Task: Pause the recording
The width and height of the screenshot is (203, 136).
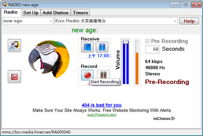Action: pos(103,75)
